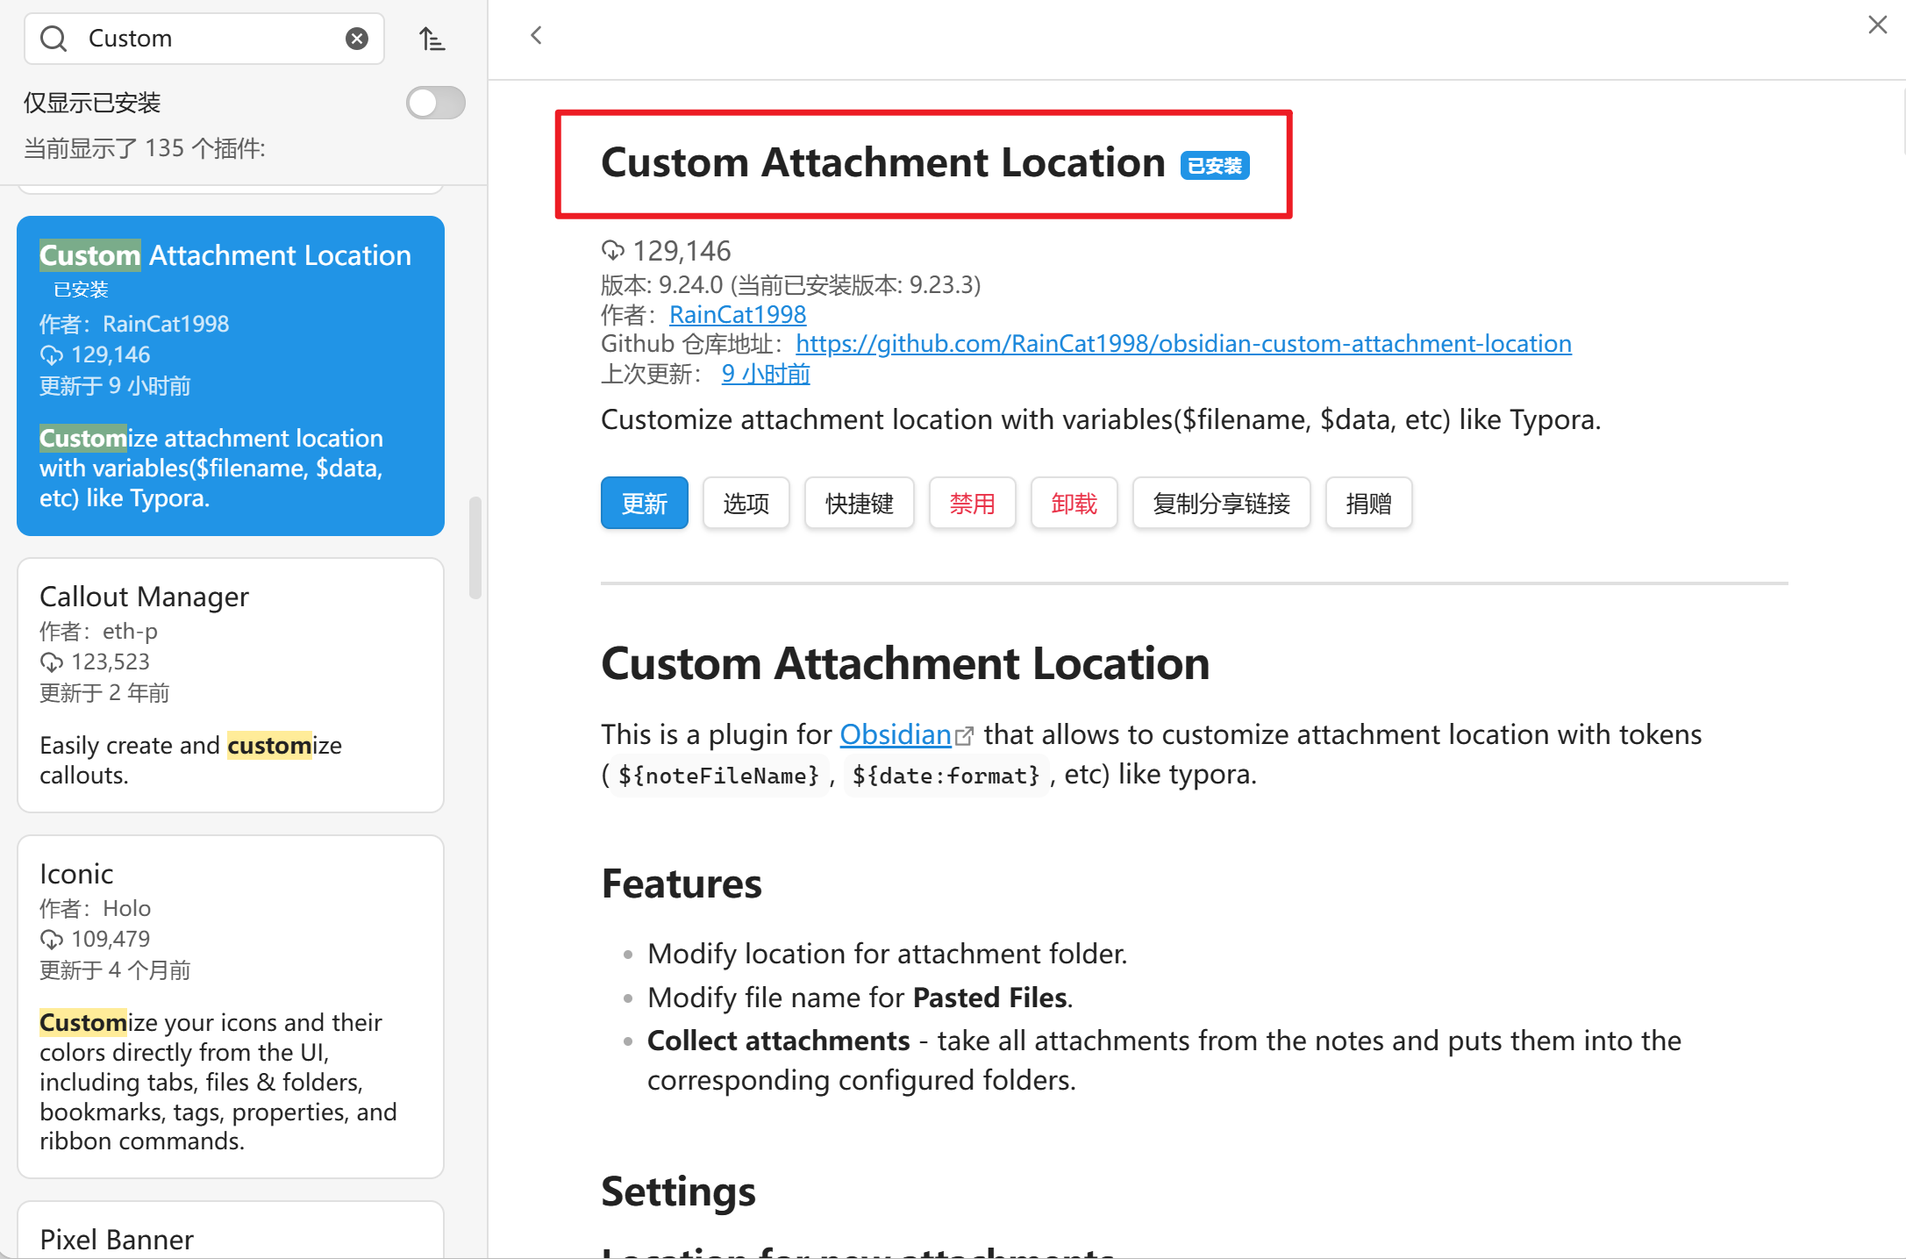1906x1259 pixels.
Task: Go back with the left chevron
Action: point(537,36)
